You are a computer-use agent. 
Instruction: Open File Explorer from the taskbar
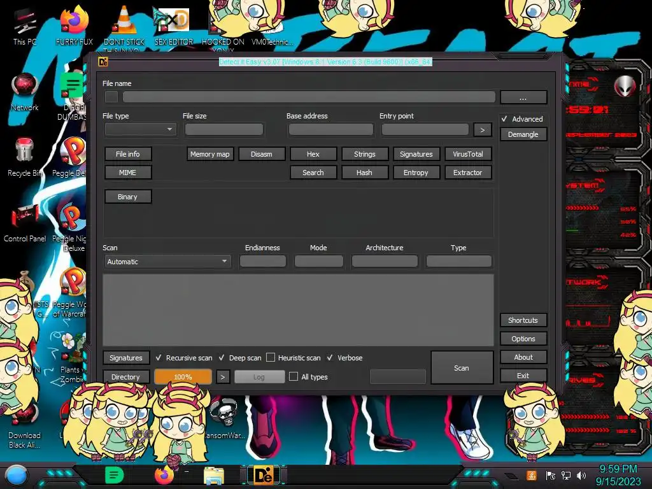pos(214,476)
